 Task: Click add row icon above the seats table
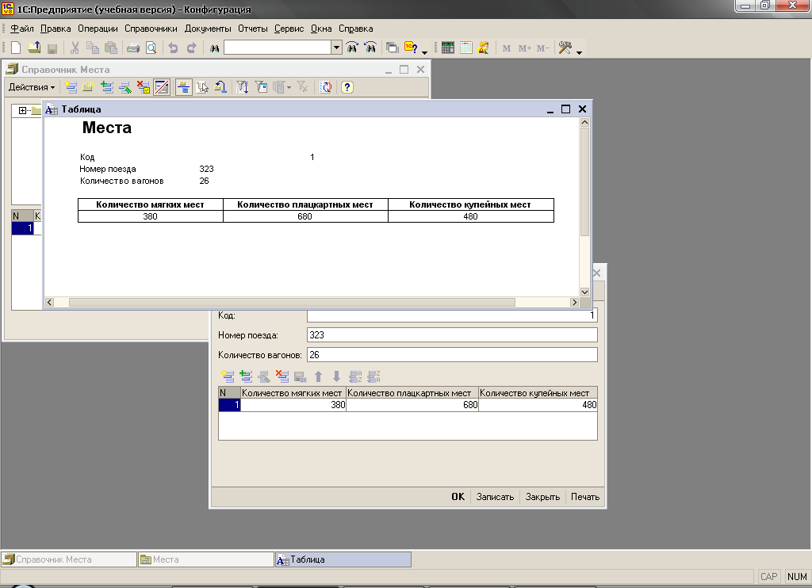(228, 377)
